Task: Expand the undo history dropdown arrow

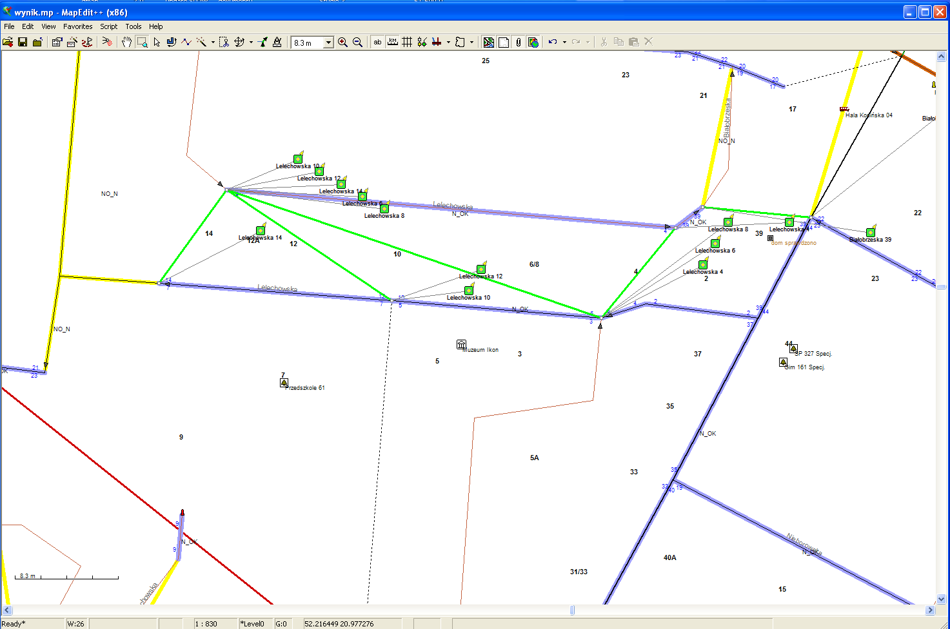Action: coord(564,43)
